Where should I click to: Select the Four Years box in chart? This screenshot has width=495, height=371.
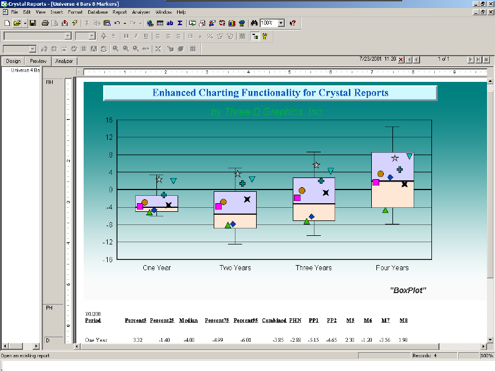point(392,180)
